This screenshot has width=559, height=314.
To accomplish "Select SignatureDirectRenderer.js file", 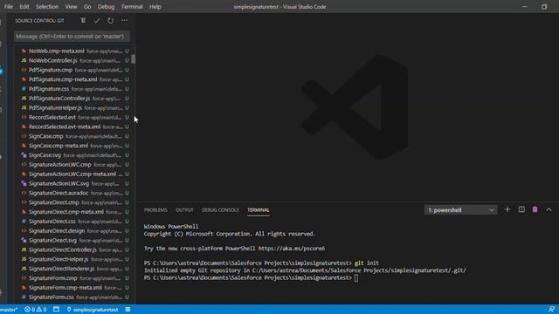I will tap(72, 269).
